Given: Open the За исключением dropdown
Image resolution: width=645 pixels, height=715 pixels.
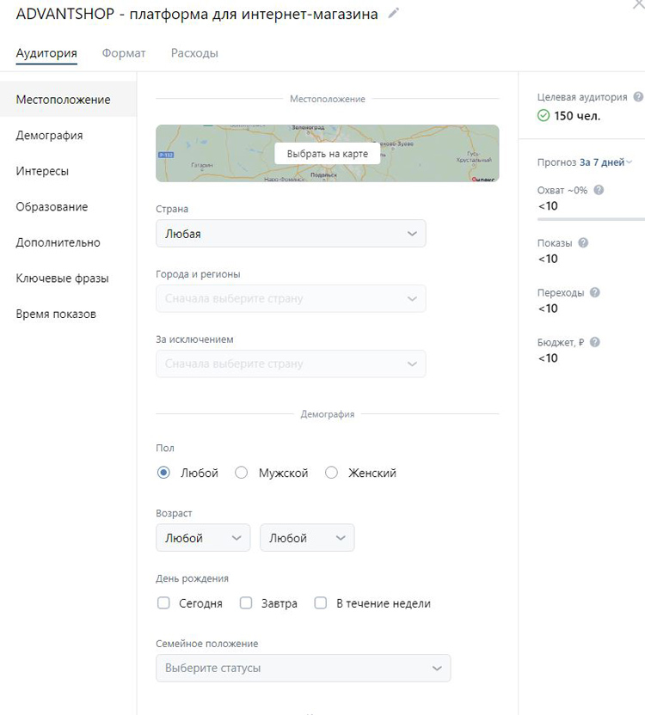Looking at the screenshot, I should 291,364.
